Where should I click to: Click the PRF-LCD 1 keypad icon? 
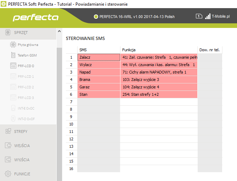click(x=13, y=76)
